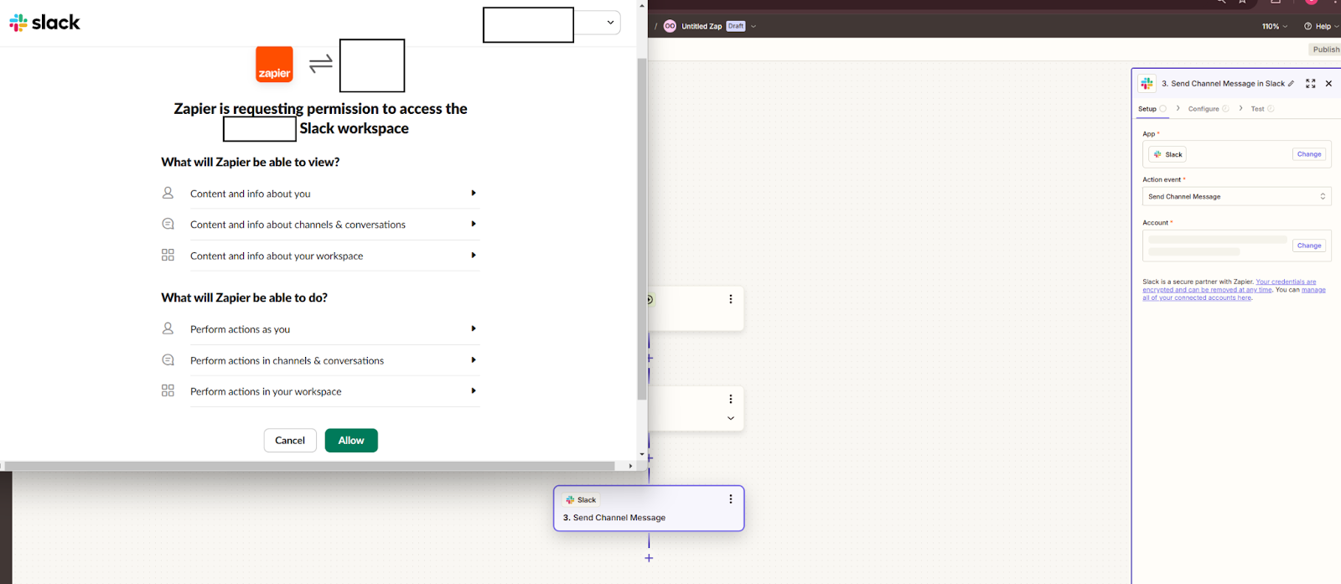
Task: Open 'Untitled Zap' title dropdown chevron
Action: coord(753,26)
